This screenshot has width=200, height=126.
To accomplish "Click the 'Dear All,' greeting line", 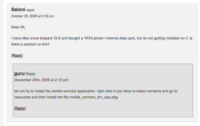I will (18, 27).
